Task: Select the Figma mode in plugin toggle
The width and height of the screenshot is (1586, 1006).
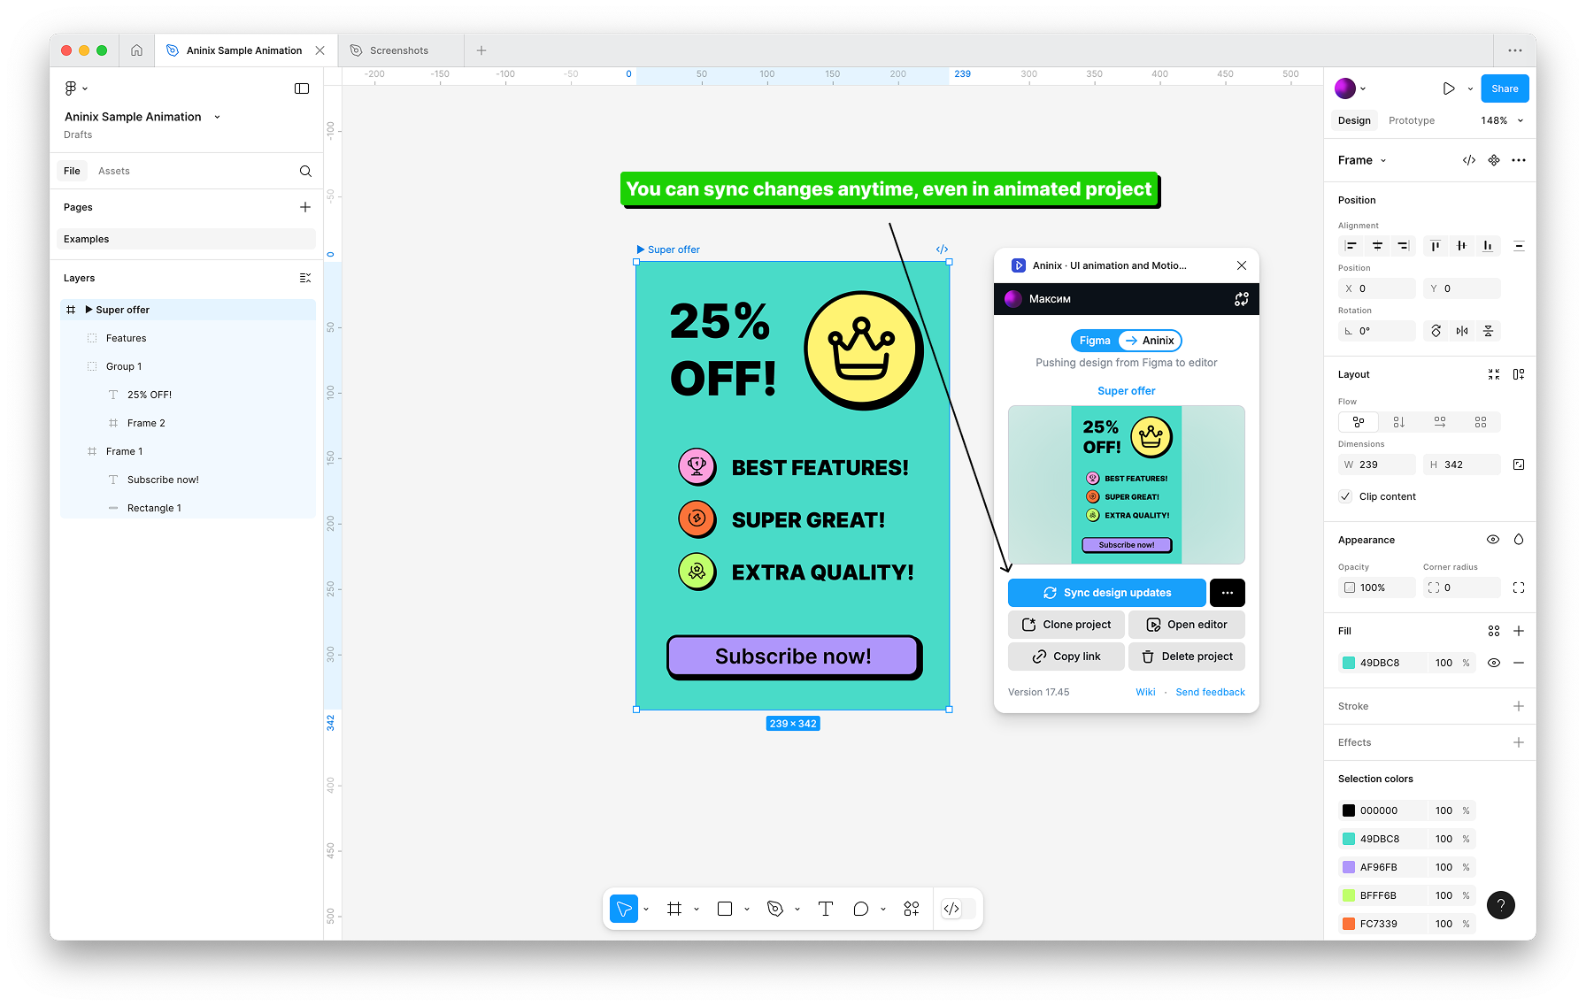Action: point(1095,341)
